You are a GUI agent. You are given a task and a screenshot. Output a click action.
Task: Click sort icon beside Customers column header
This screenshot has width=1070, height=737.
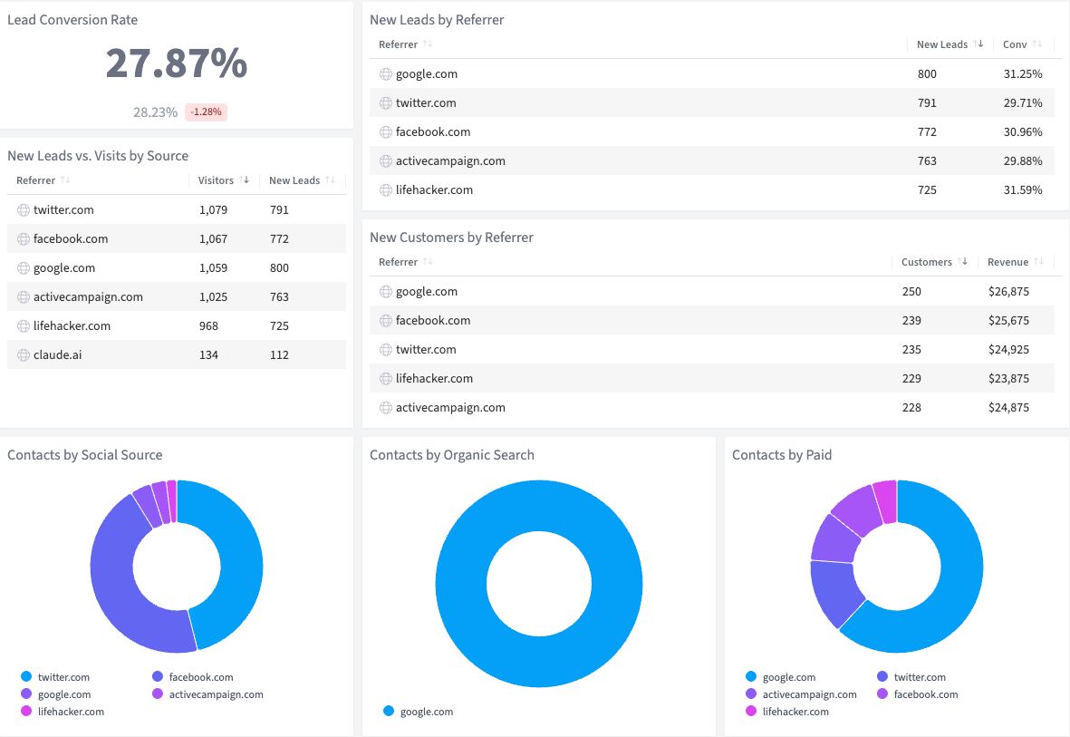click(x=962, y=262)
